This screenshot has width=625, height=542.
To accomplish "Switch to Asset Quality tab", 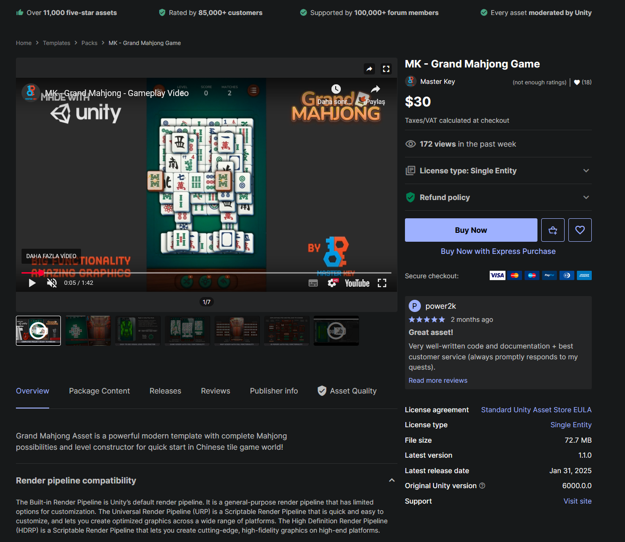I will coord(347,391).
